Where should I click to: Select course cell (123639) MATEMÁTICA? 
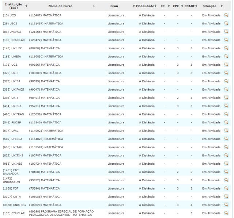(45, 114)
